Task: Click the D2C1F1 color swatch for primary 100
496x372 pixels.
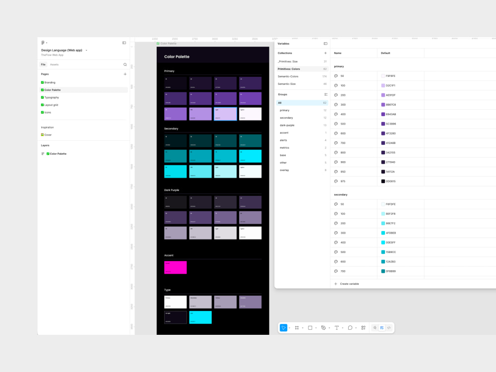Action: 383,85
